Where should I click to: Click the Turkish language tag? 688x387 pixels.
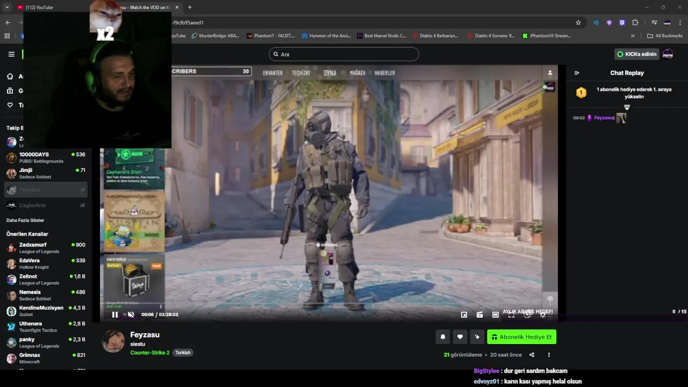(183, 353)
